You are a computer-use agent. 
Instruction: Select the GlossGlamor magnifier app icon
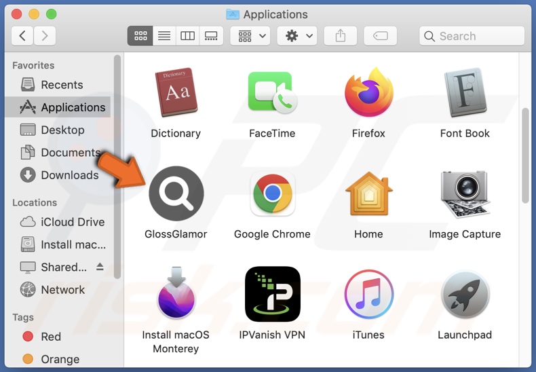coord(176,193)
